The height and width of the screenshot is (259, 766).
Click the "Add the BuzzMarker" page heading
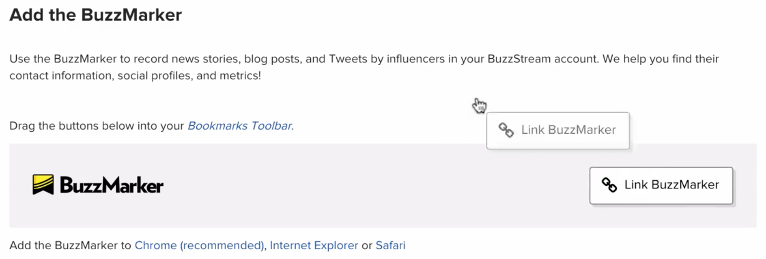[96, 15]
